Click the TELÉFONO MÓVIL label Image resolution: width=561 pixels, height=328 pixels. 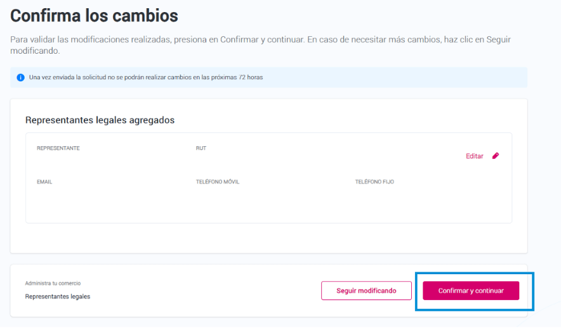coord(218,182)
